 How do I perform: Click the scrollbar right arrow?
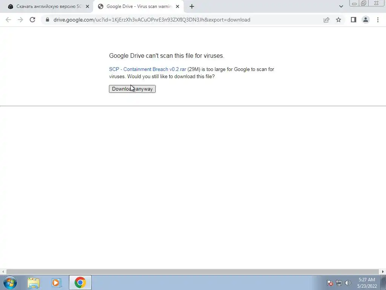click(383, 271)
